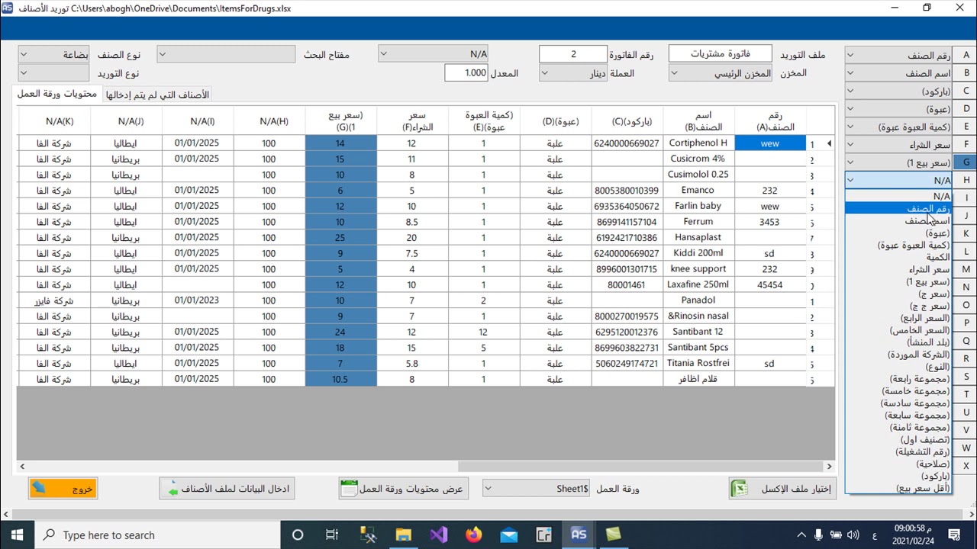Select the Panadol cell

pos(699,300)
